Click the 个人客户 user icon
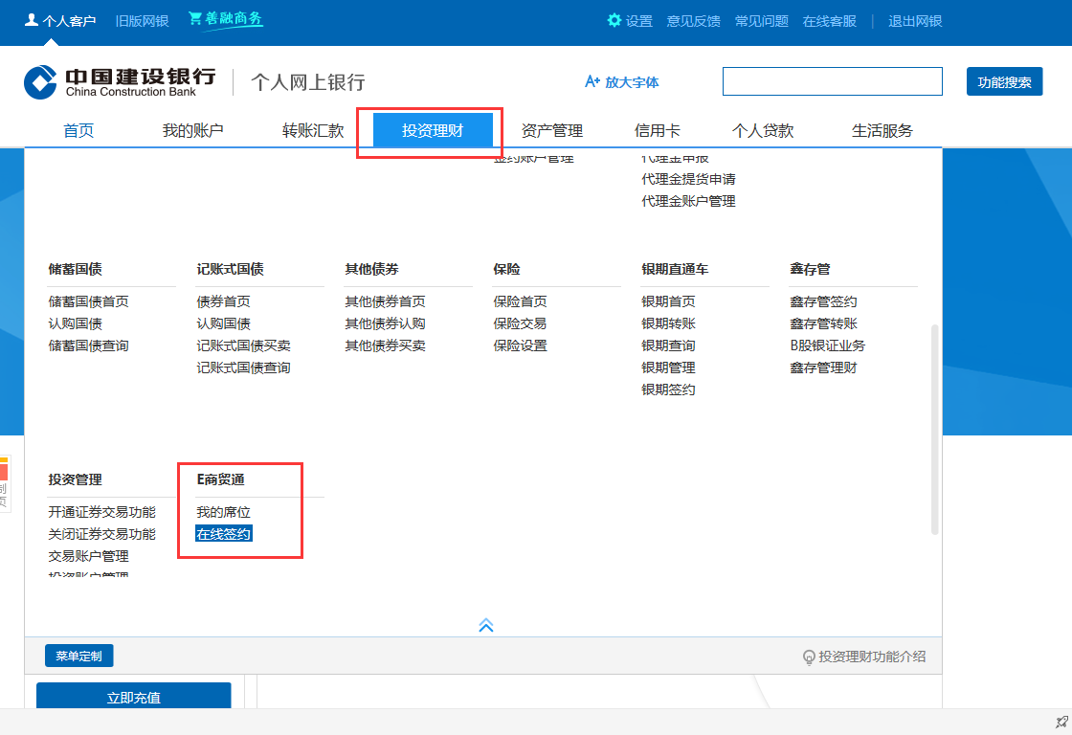This screenshot has height=735, width=1072. click(32, 20)
